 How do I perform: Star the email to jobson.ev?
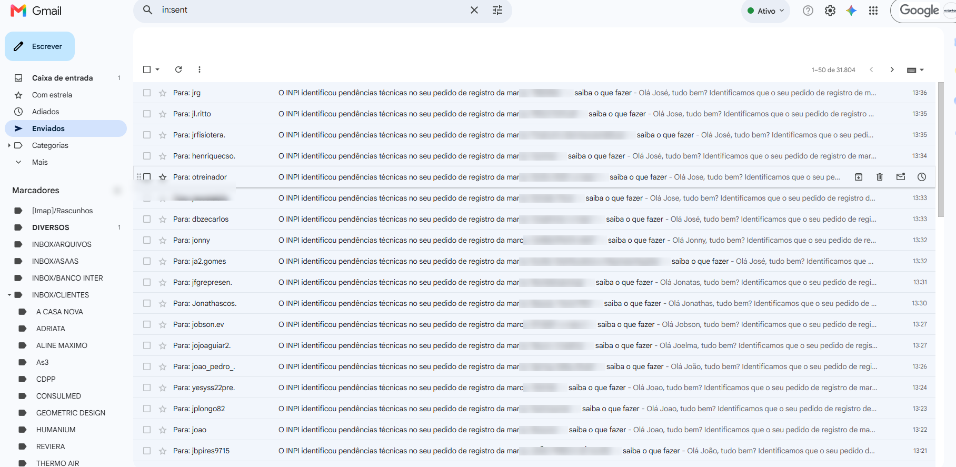(x=163, y=324)
